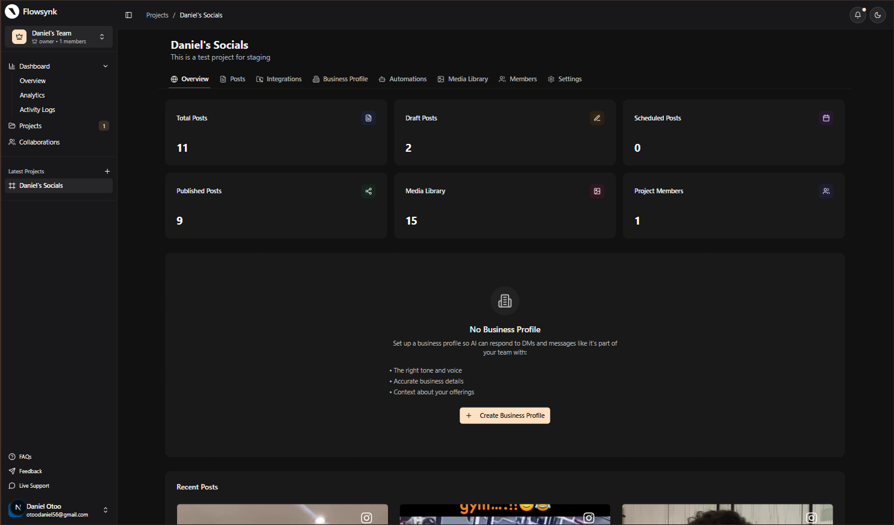
Task: Click the notifications bell icon
Action: coord(857,15)
